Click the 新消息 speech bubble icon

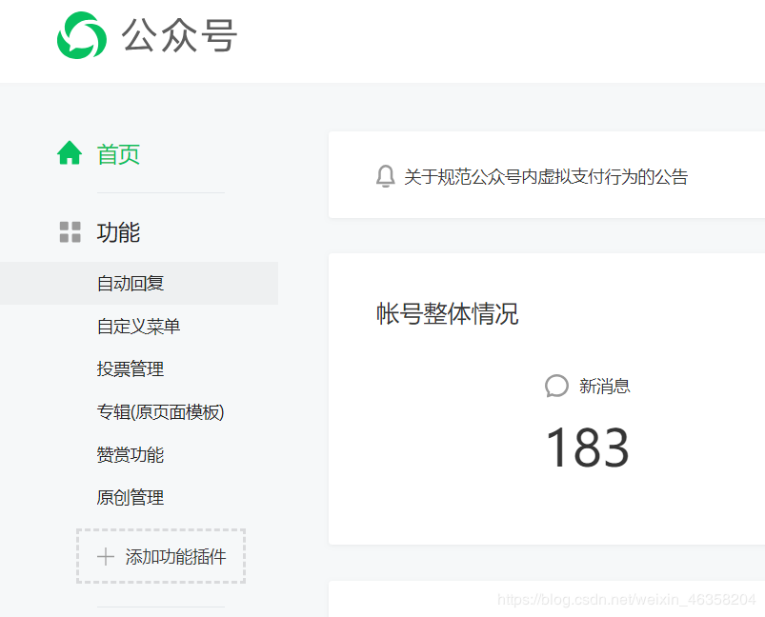pyautogui.click(x=556, y=386)
